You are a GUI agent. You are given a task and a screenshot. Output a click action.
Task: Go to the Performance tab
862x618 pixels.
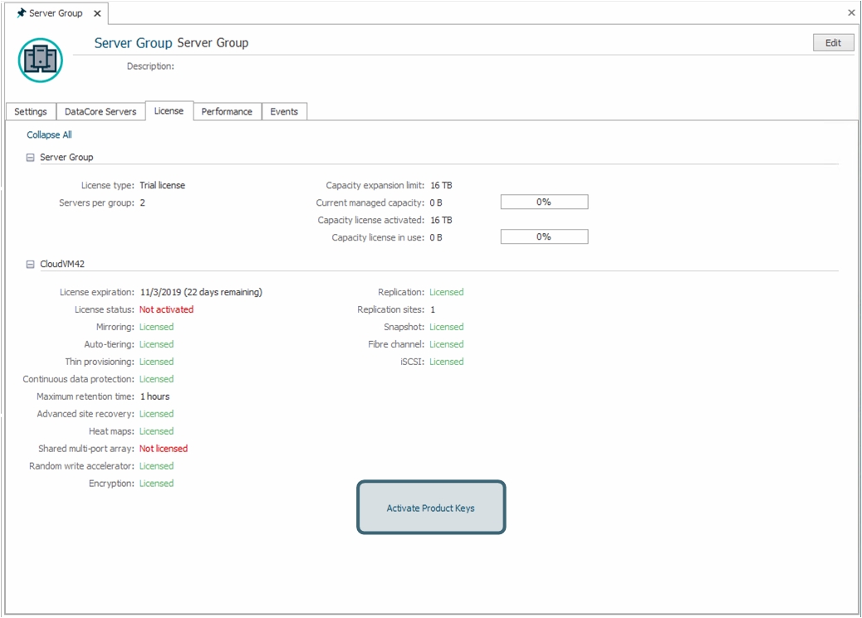click(227, 112)
